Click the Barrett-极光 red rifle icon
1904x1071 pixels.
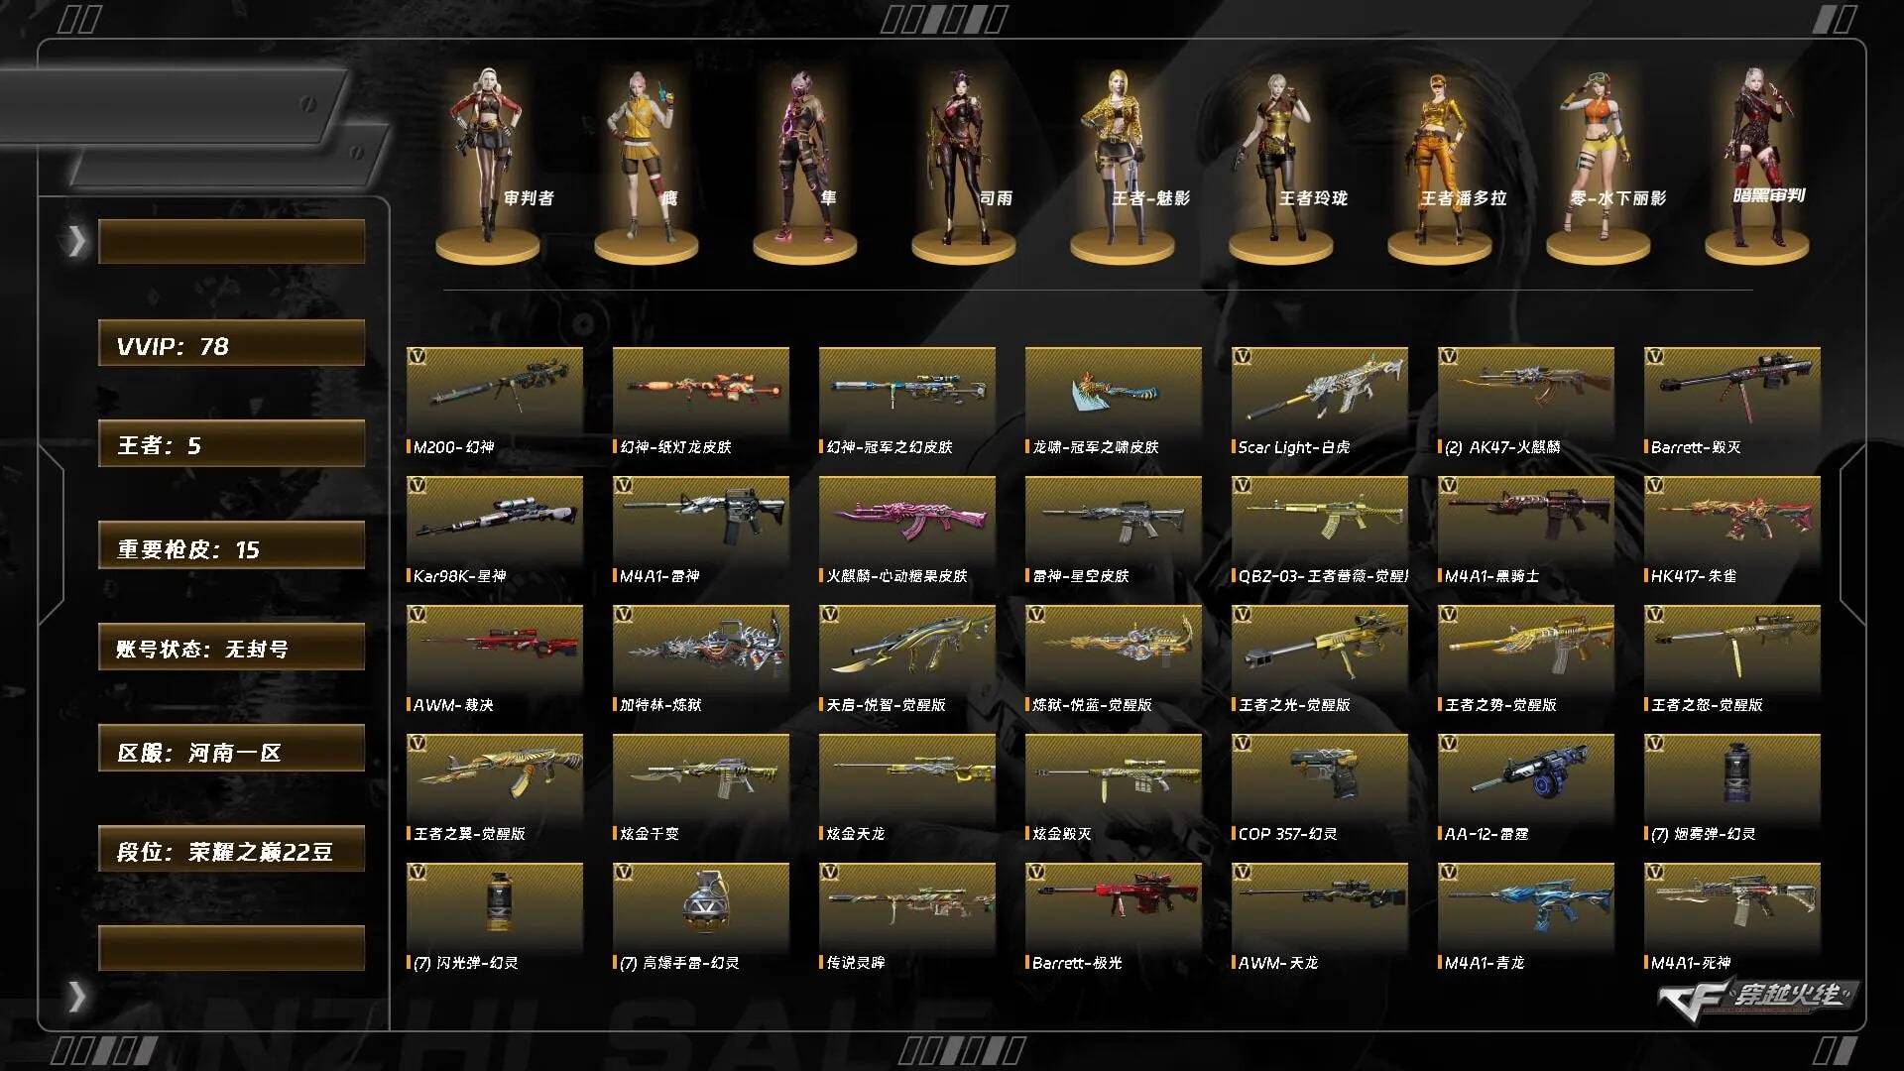pos(1114,906)
